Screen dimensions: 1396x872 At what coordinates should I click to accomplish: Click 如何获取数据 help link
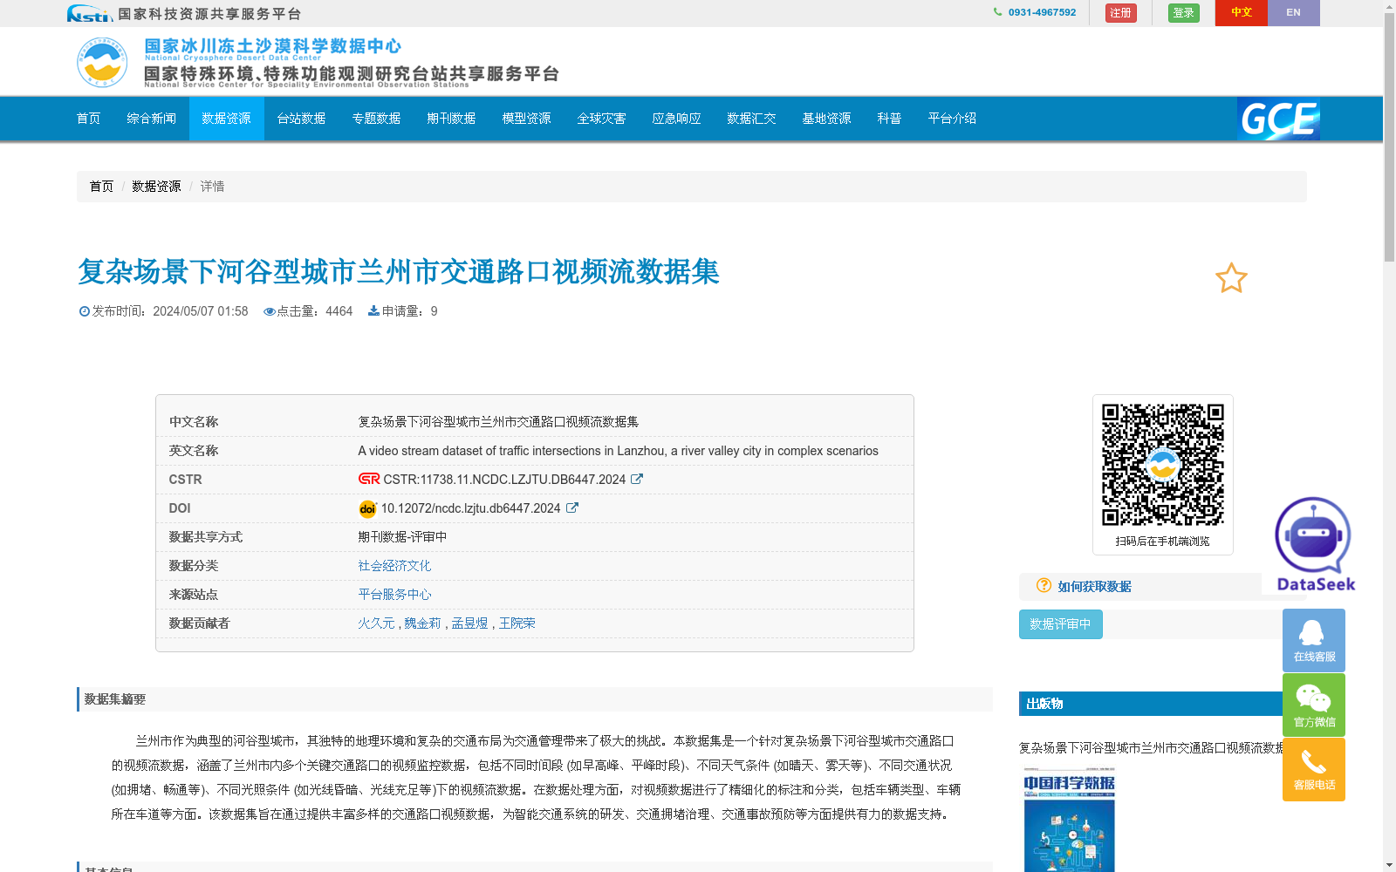coord(1094,587)
